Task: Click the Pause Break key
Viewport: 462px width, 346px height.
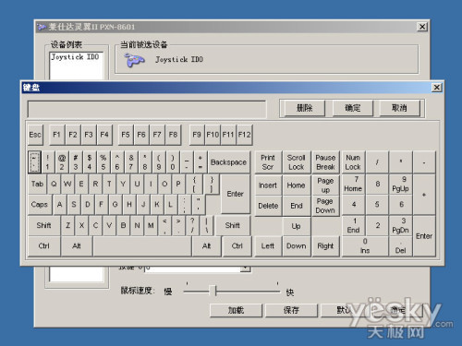Action: 325,162
